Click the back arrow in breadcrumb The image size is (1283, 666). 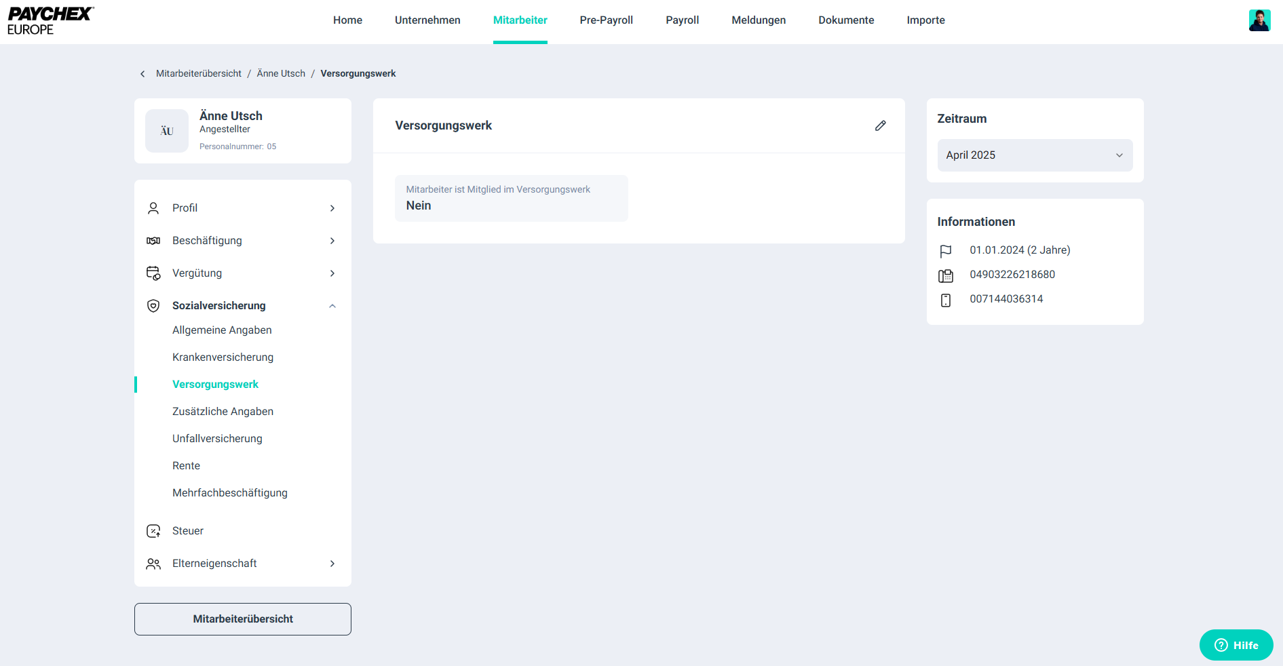point(142,74)
